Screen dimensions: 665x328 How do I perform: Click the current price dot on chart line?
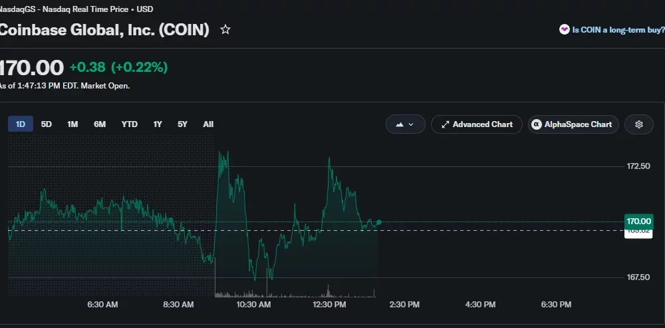coord(379,222)
